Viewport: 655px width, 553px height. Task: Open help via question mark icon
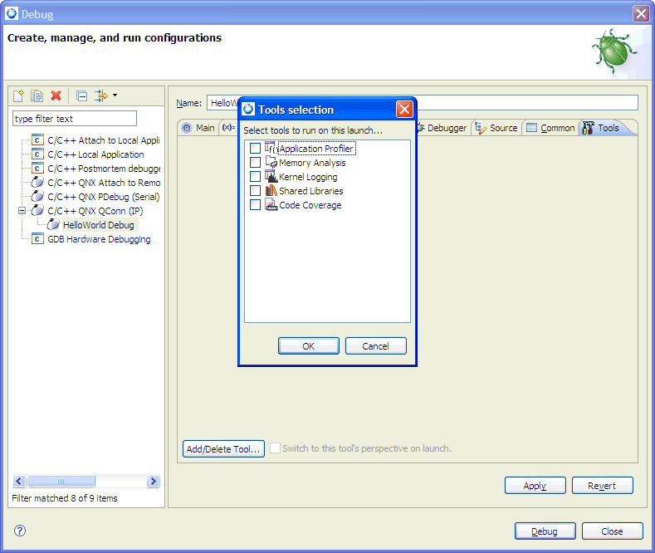pyautogui.click(x=20, y=531)
